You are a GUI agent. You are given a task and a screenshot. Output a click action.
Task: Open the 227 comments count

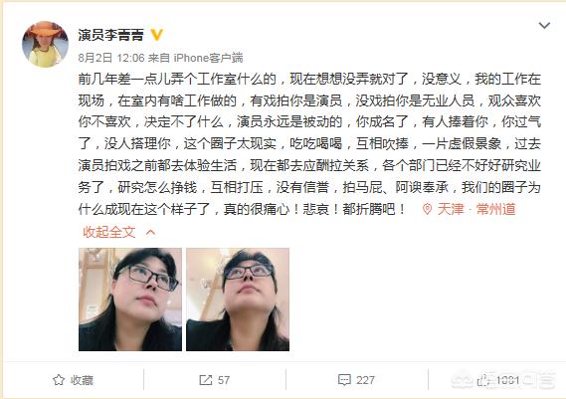[365, 380]
